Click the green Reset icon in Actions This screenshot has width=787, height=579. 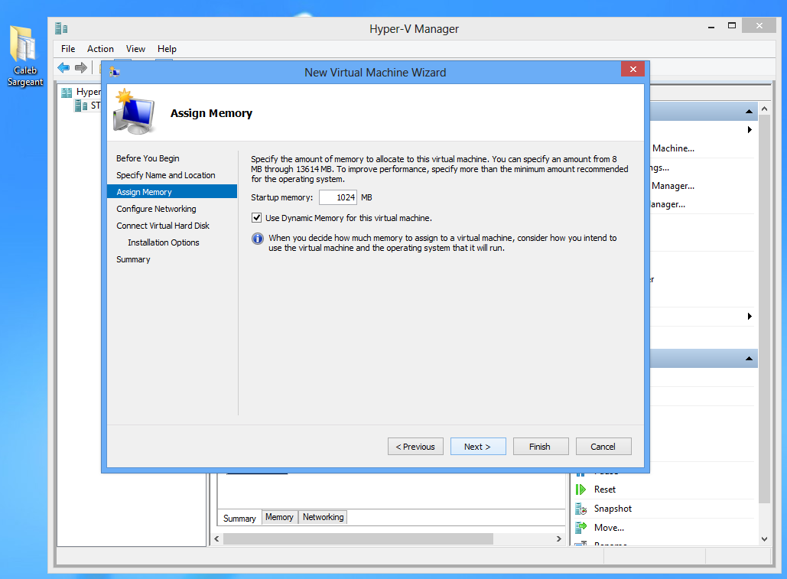pos(580,490)
